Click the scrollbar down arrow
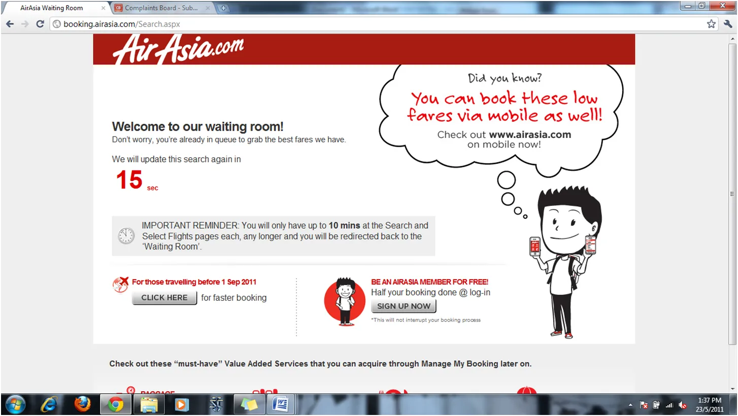The width and height of the screenshot is (738, 416). (x=733, y=389)
